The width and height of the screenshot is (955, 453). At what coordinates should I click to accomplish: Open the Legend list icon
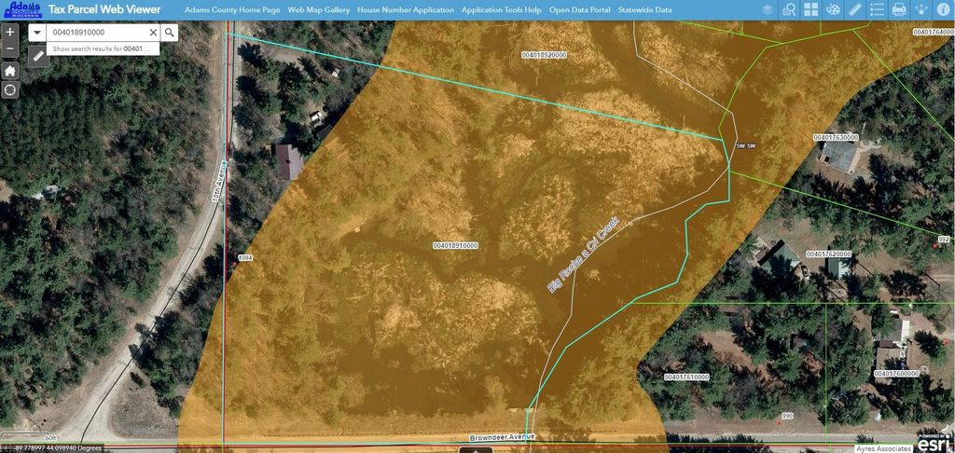pyautogui.click(x=877, y=10)
